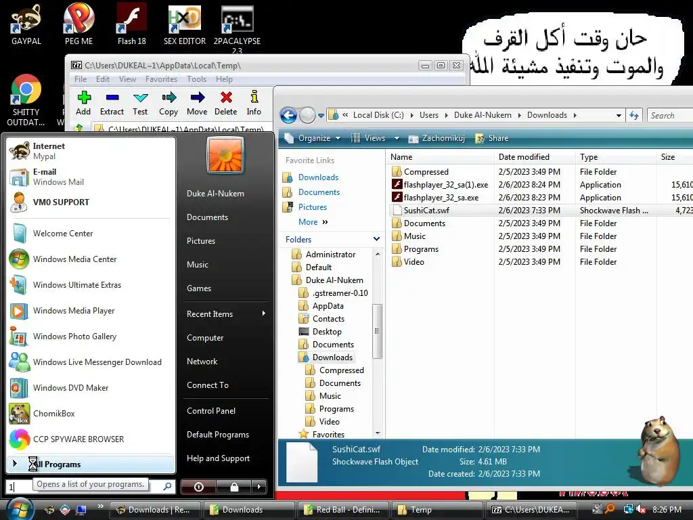Click the Explorer Forward arrow button
Screen dimensions: 693x520
pos(308,115)
